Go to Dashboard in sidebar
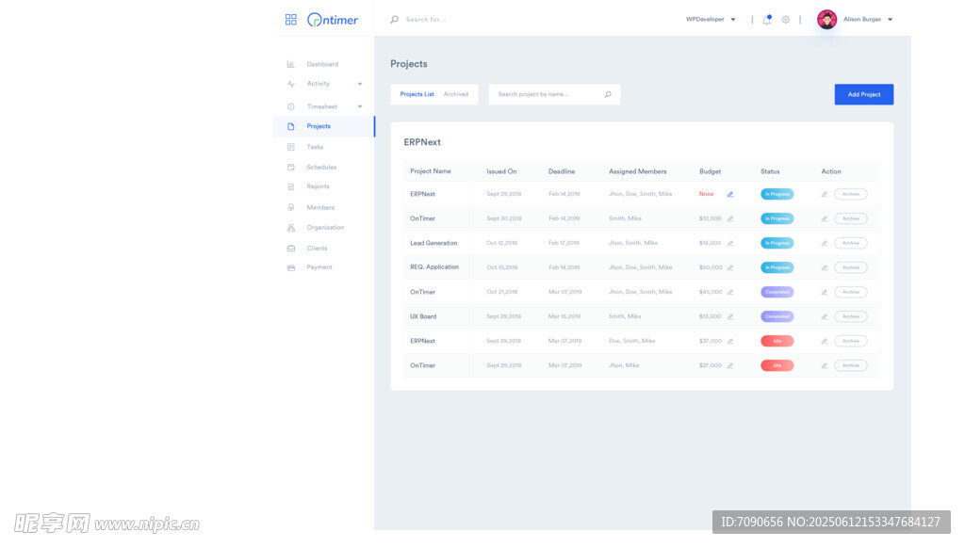 point(322,64)
